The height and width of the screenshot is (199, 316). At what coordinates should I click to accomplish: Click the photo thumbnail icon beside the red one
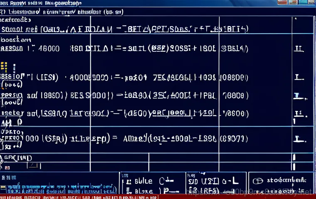(293, 2)
